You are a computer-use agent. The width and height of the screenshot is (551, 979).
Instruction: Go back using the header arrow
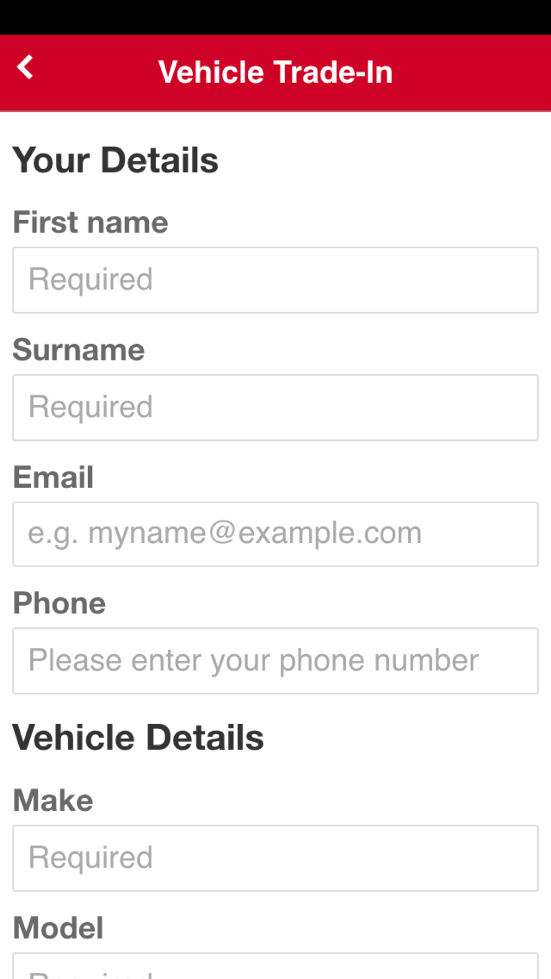(25, 67)
